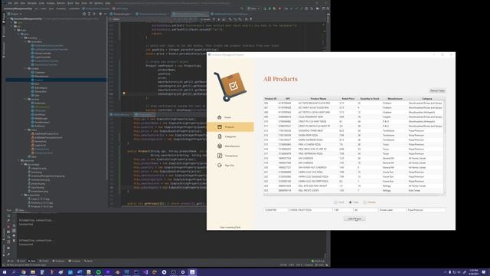Collapse the services folder in project tree
Screen dimensions: 490x276
[25, 99]
